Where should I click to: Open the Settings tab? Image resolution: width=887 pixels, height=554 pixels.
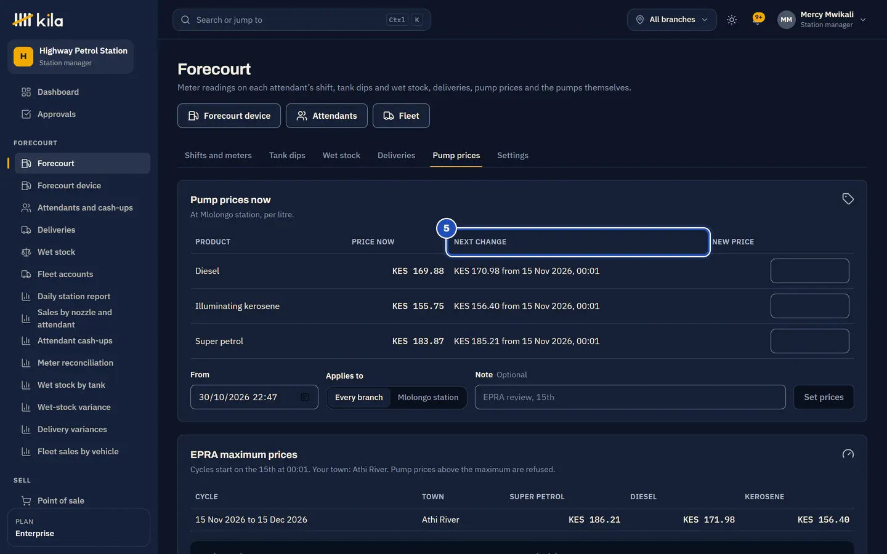pyautogui.click(x=512, y=155)
